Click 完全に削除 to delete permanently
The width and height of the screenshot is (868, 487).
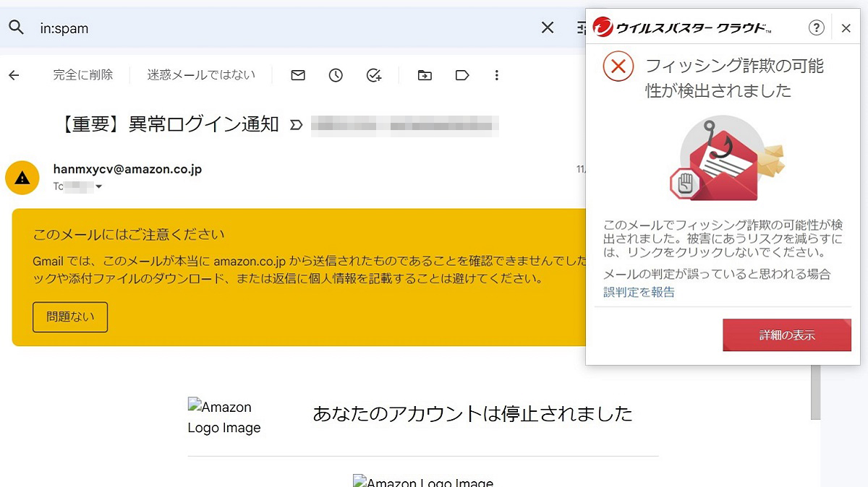[83, 74]
